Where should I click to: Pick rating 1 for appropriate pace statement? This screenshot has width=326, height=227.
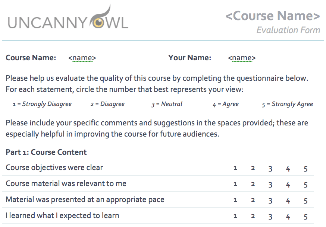(235, 200)
